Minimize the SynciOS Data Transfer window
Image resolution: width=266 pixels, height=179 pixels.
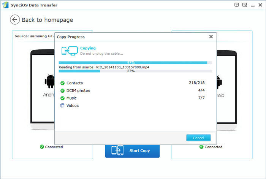click(253, 6)
